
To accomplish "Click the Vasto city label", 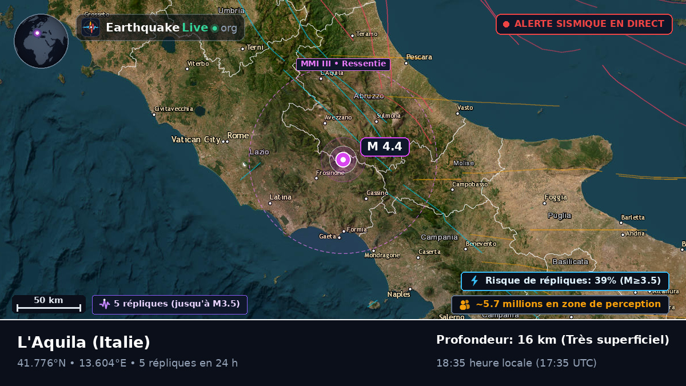I will click(465, 108).
